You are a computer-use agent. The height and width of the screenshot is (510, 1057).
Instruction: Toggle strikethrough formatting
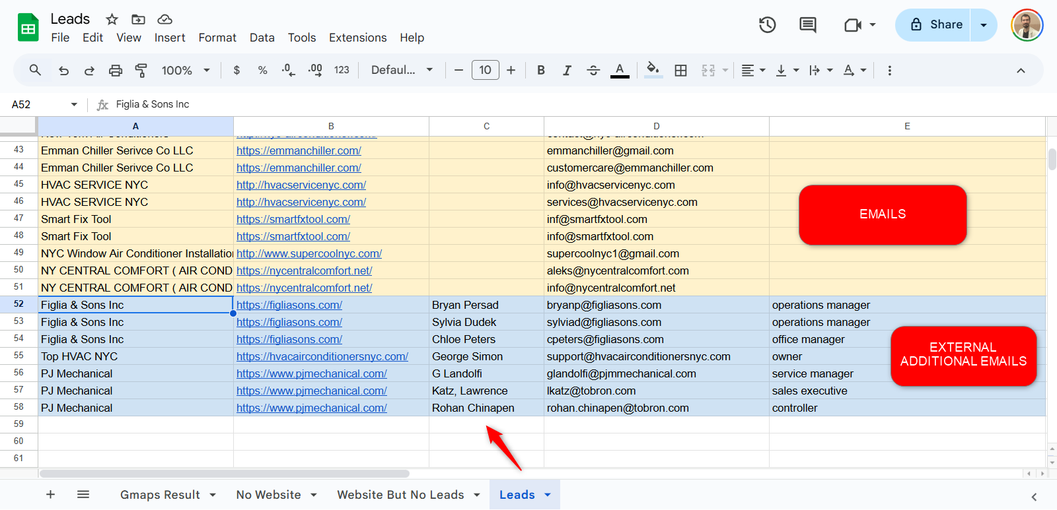[593, 70]
